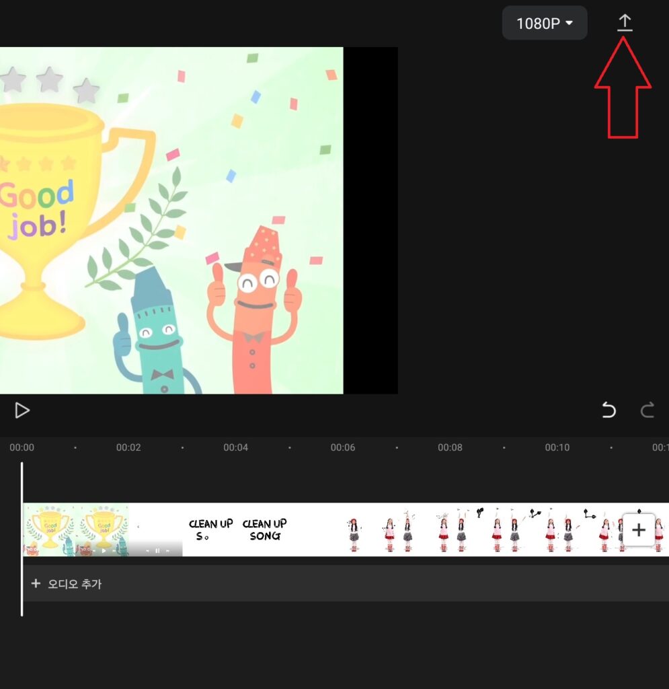Tap the plus icon beside 오디오 추가
Screen dimensions: 669x689
pyautogui.click(x=36, y=583)
